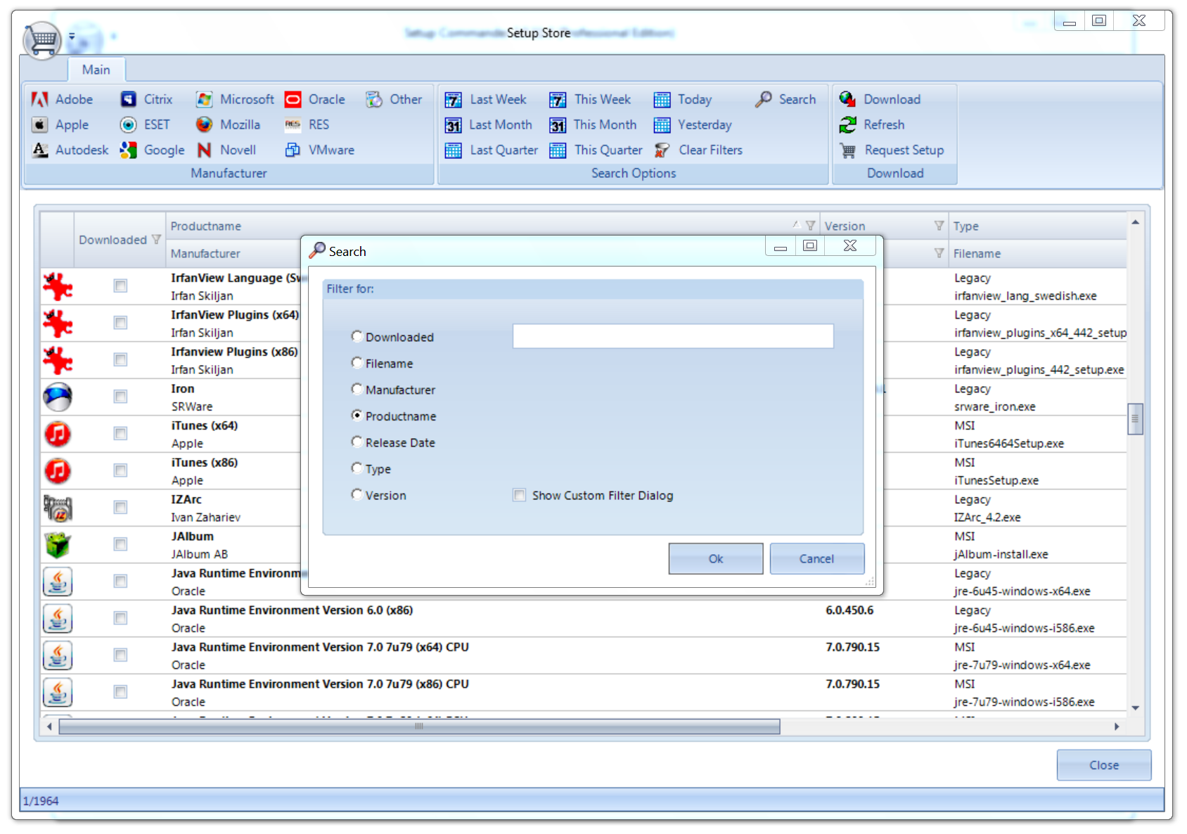Select the Type filter radio button

pos(357,468)
